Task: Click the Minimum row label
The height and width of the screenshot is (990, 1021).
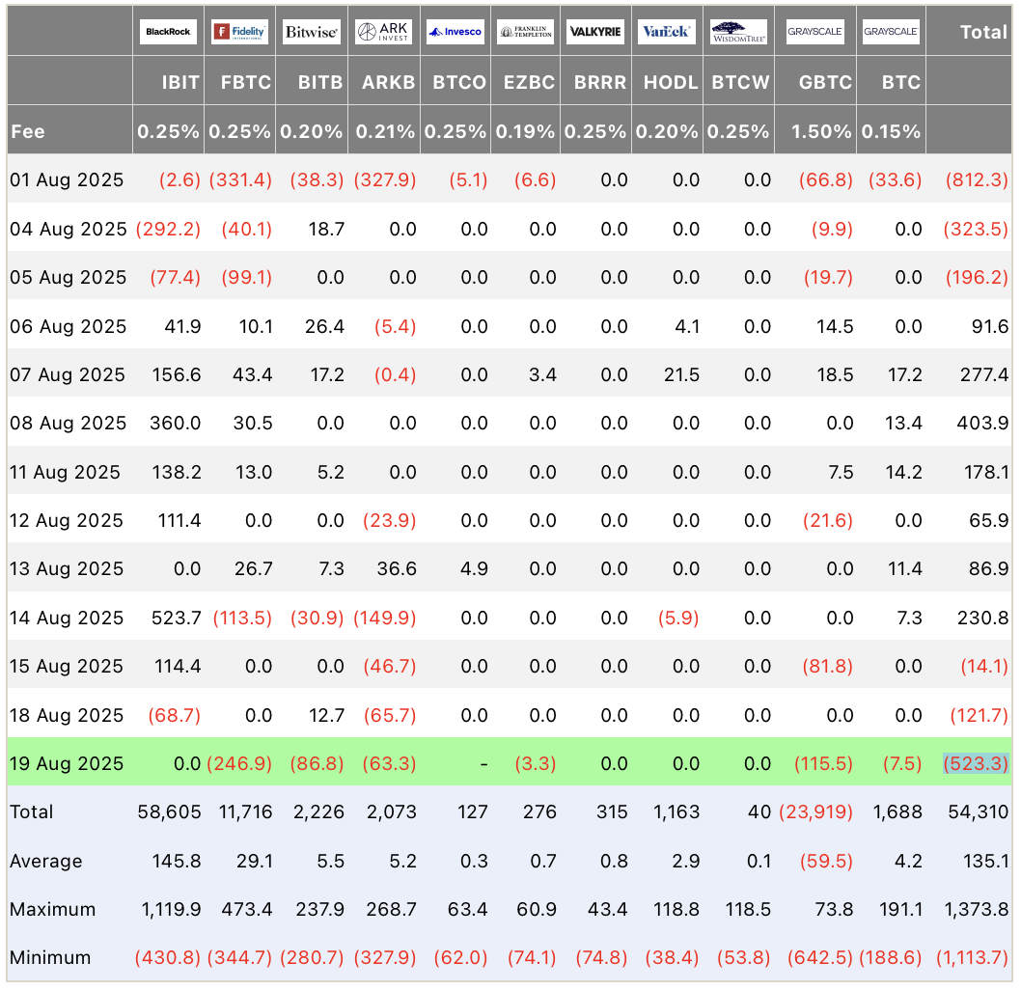Action: point(50,957)
